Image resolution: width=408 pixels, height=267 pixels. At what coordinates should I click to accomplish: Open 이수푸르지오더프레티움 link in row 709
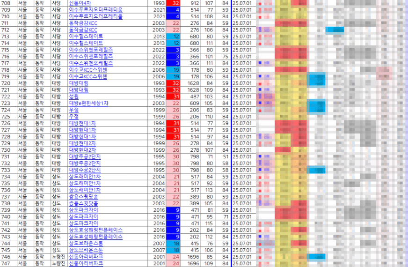point(95,10)
